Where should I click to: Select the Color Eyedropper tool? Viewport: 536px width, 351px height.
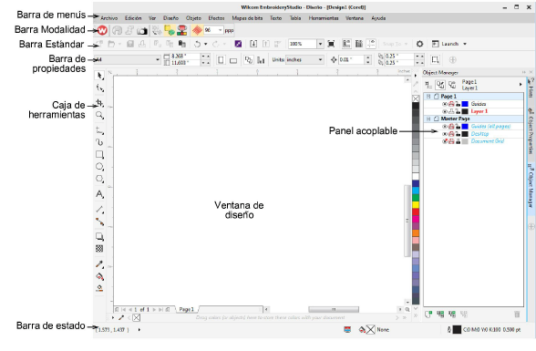tap(99, 264)
